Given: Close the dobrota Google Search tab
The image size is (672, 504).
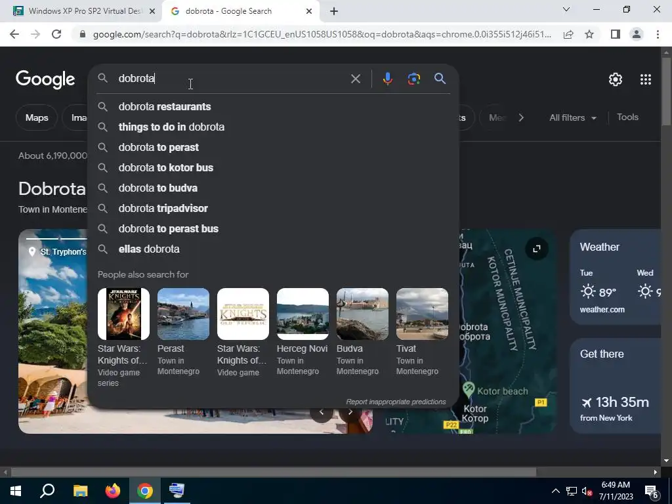Looking at the screenshot, I should click(309, 11).
